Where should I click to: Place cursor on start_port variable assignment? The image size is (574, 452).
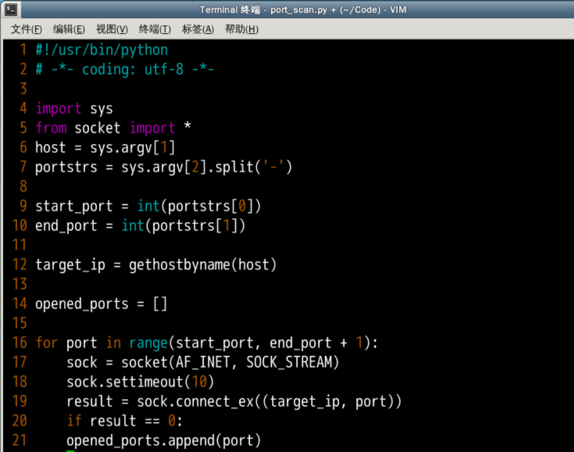(x=74, y=206)
